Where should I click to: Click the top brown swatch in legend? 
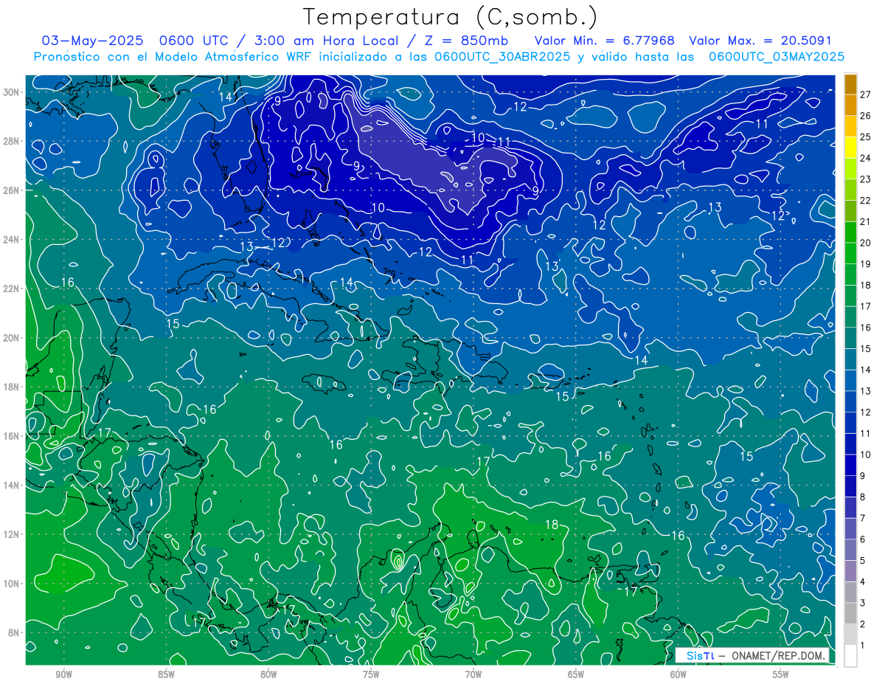(x=850, y=83)
